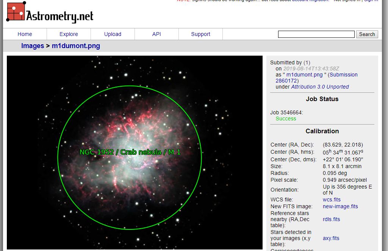Open submitter profile link (1)
Screen dimensions: 388x251
click(307, 62)
